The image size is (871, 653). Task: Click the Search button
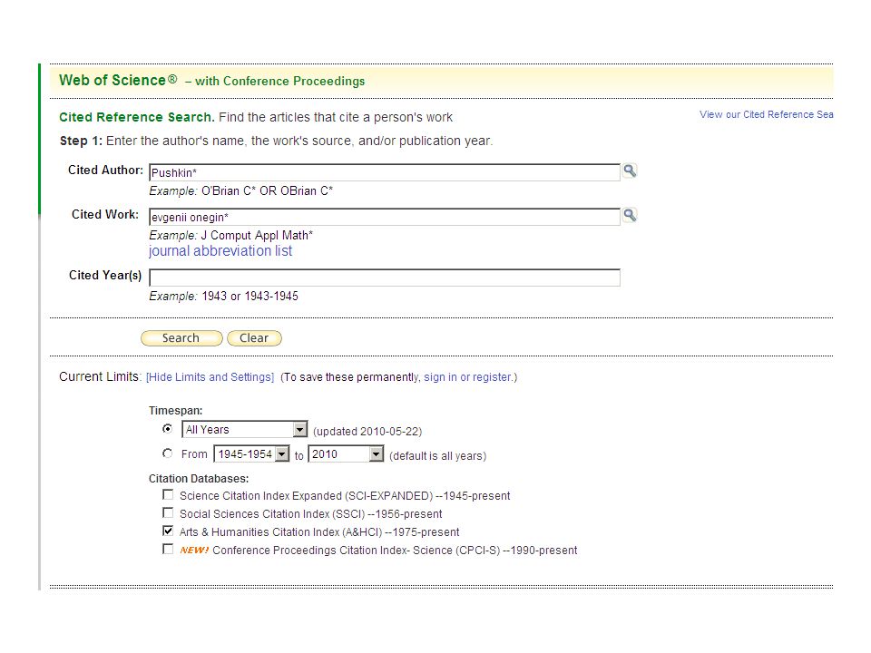(181, 338)
